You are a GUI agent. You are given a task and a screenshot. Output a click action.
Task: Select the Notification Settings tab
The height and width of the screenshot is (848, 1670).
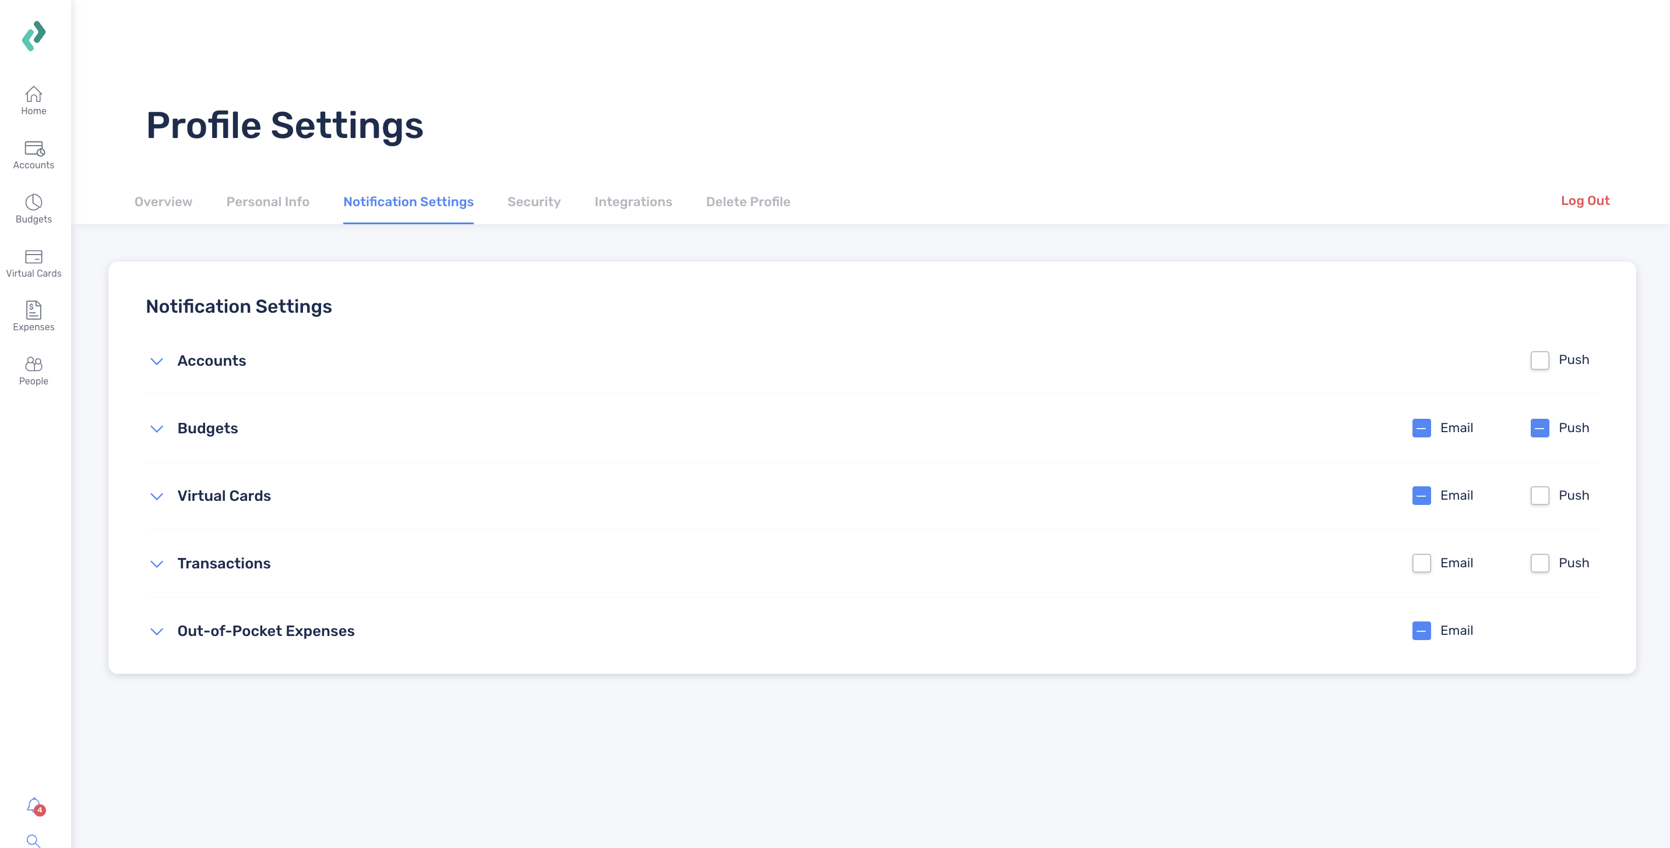[x=408, y=202]
